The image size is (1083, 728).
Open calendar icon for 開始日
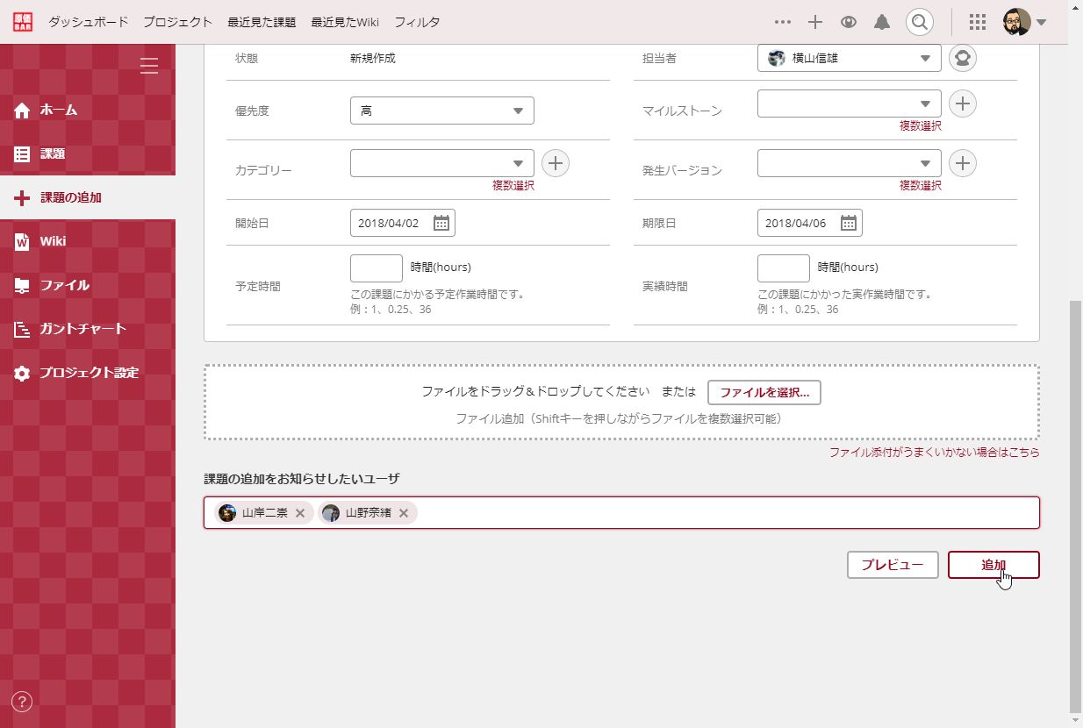click(441, 223)
